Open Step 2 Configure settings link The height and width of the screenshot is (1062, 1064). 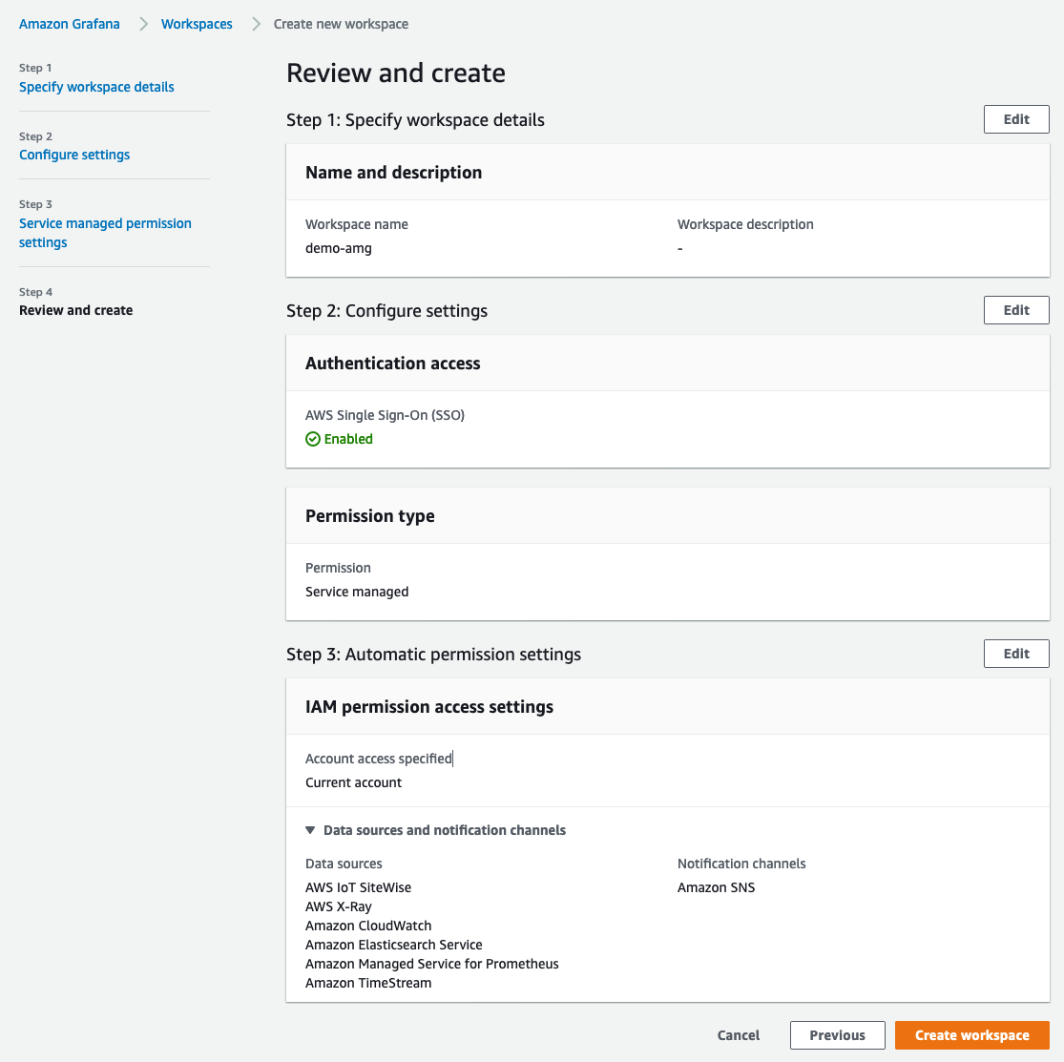(x=74, y=155)
